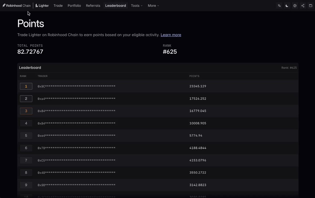Click the rank 8 badge

tap(26, 173)
